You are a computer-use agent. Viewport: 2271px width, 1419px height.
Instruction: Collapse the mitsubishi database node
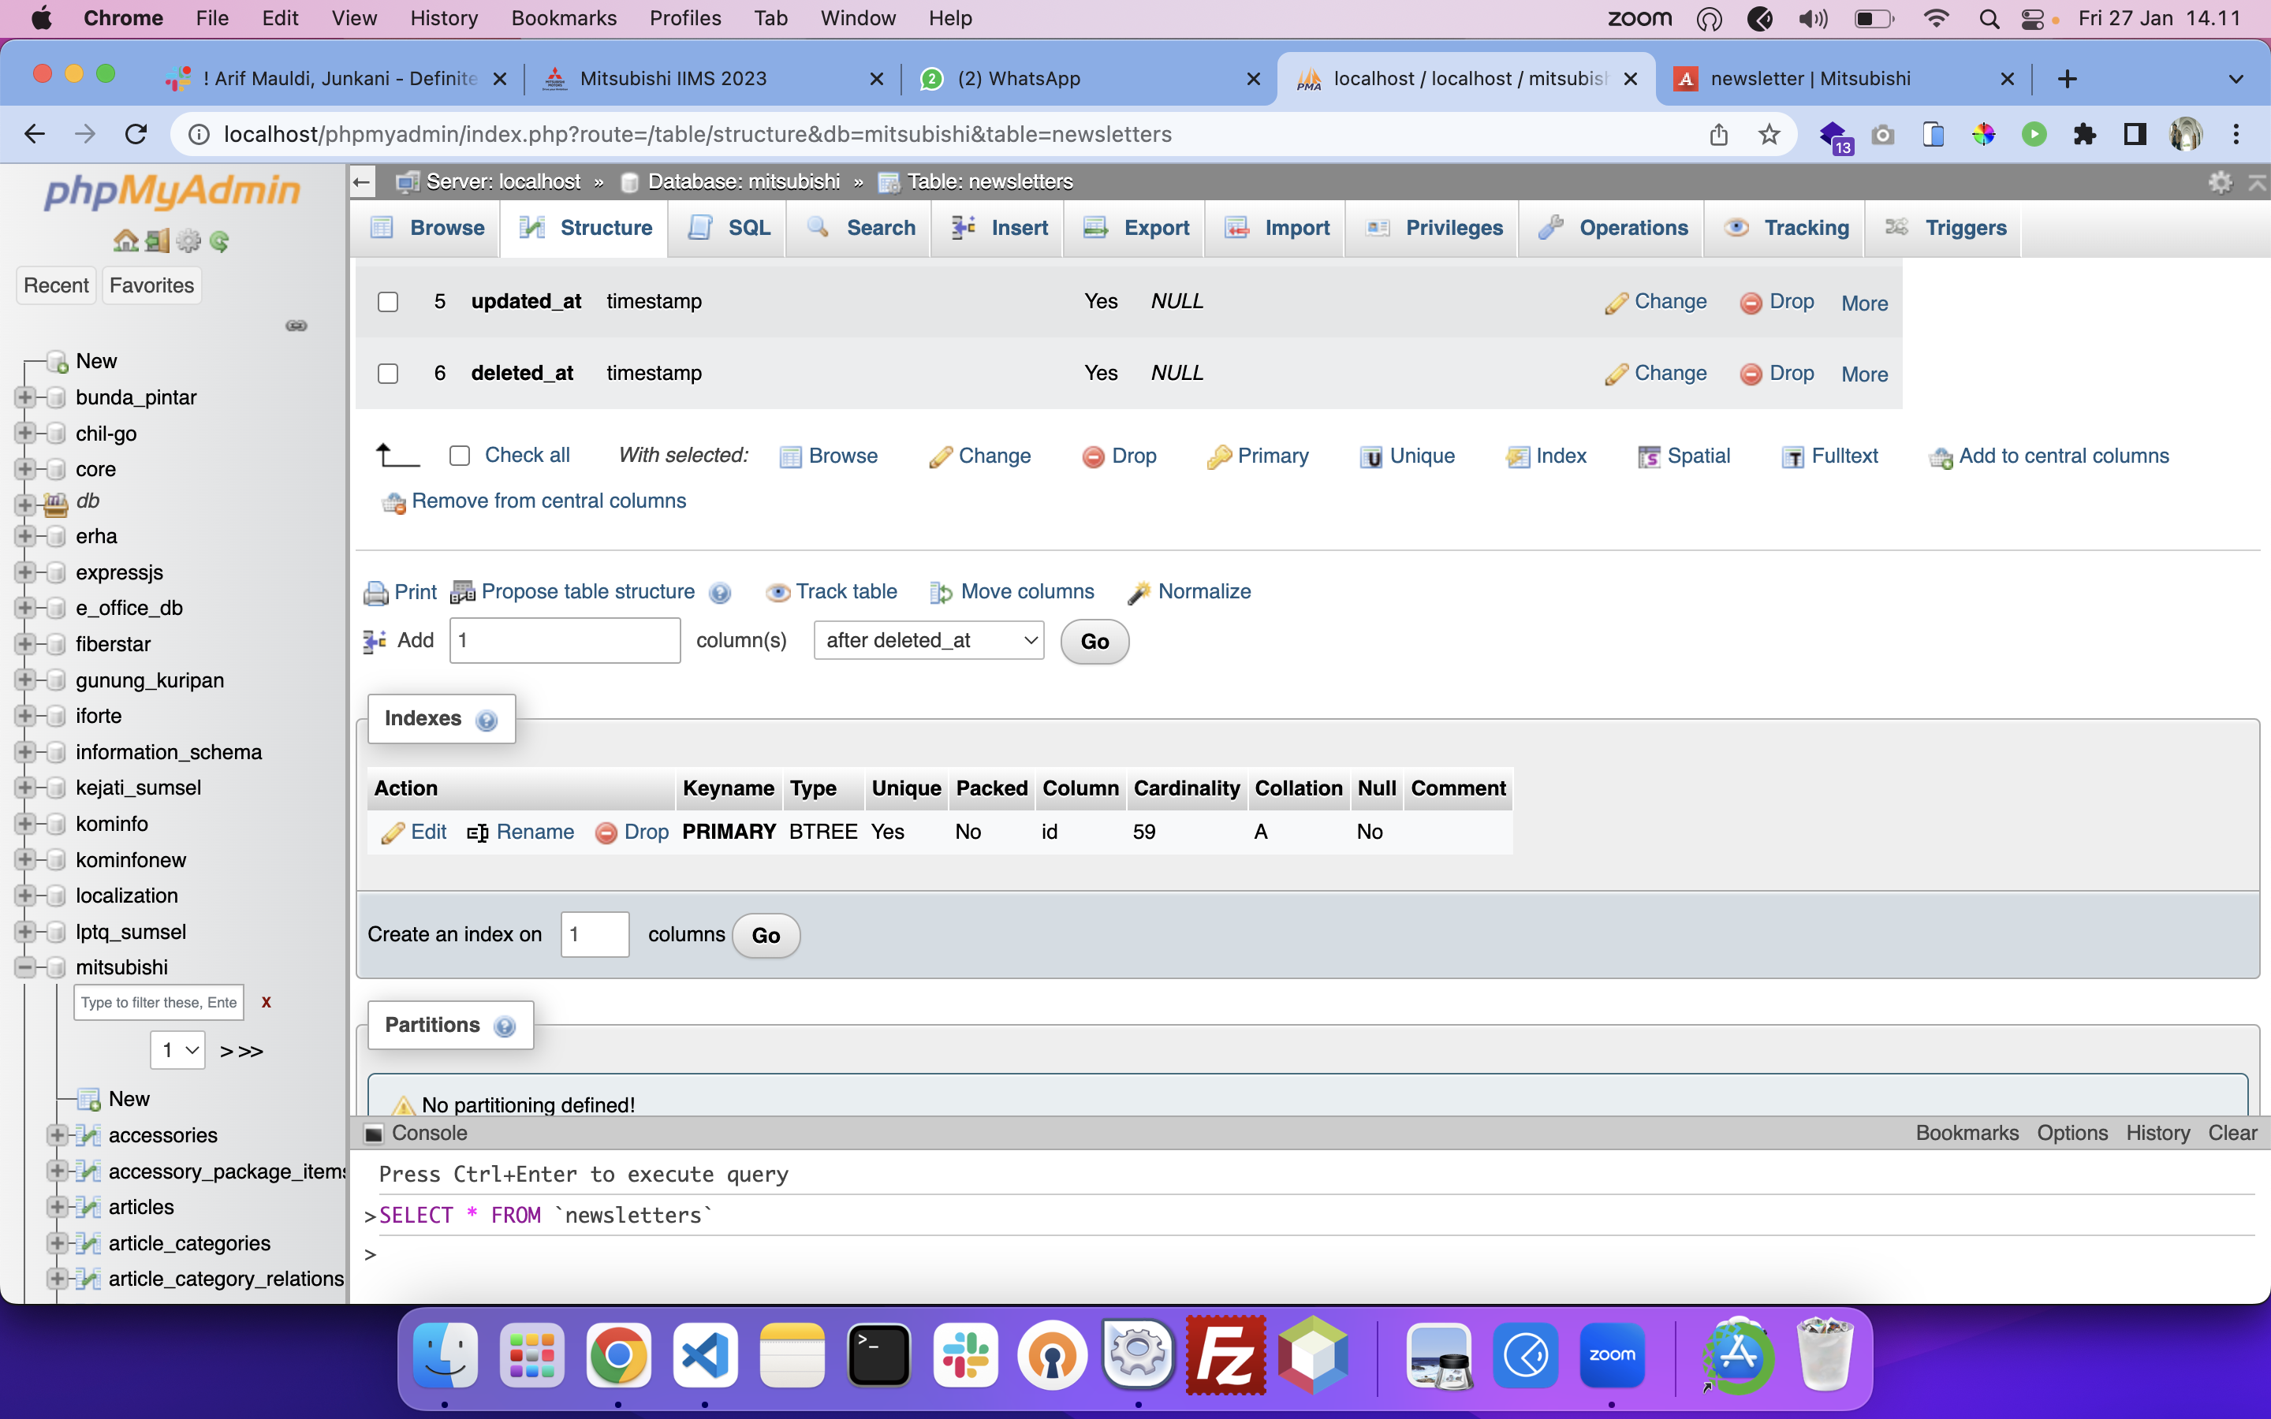point(25,966)
